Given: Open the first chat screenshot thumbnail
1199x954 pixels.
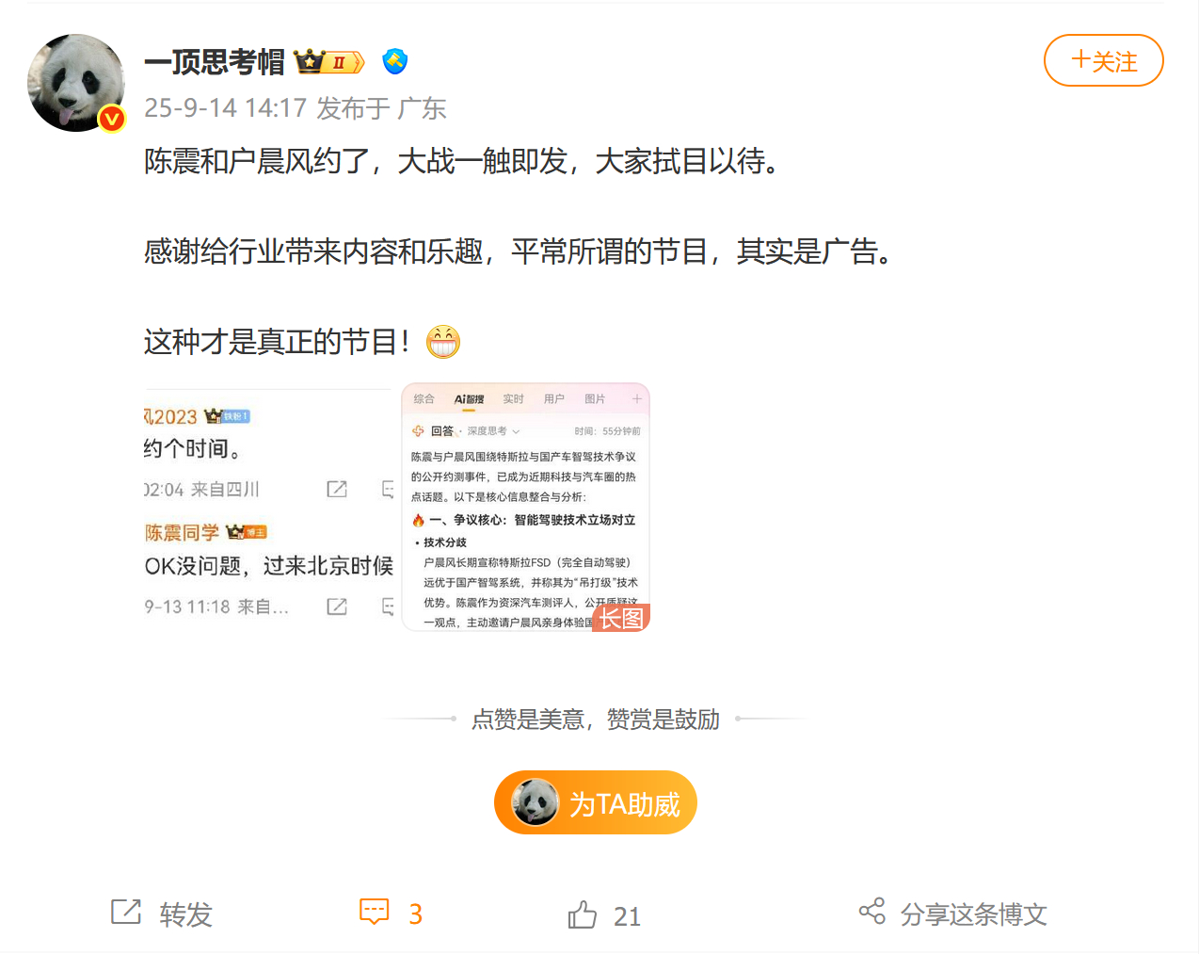Looking at the screenshot, I should coord(269,508).
